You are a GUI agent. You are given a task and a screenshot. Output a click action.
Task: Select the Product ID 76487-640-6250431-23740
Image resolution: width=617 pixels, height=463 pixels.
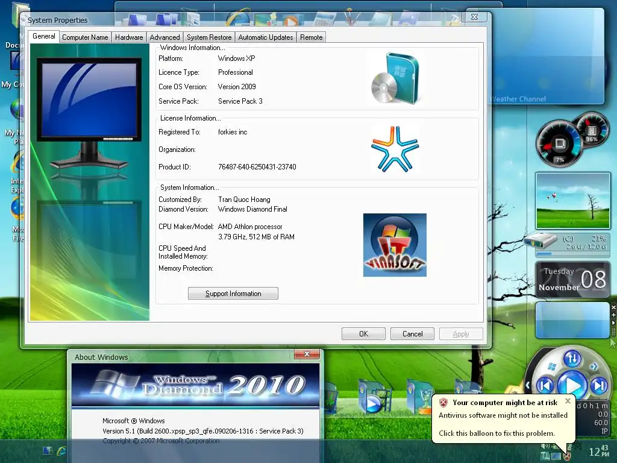(x=257, y=167)
